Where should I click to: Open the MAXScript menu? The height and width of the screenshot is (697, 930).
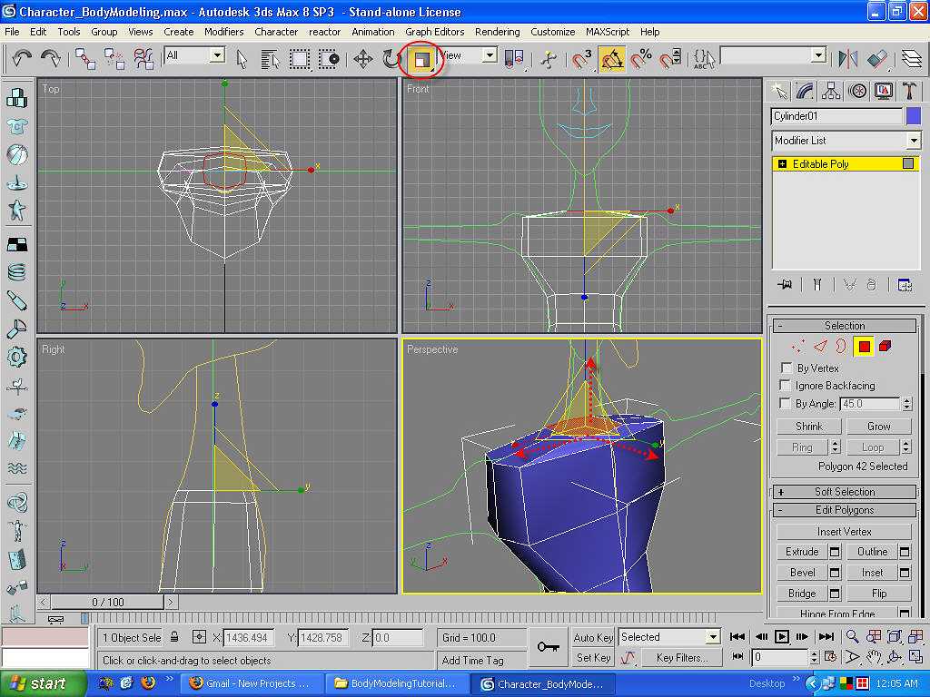click(x=608, y=32)
